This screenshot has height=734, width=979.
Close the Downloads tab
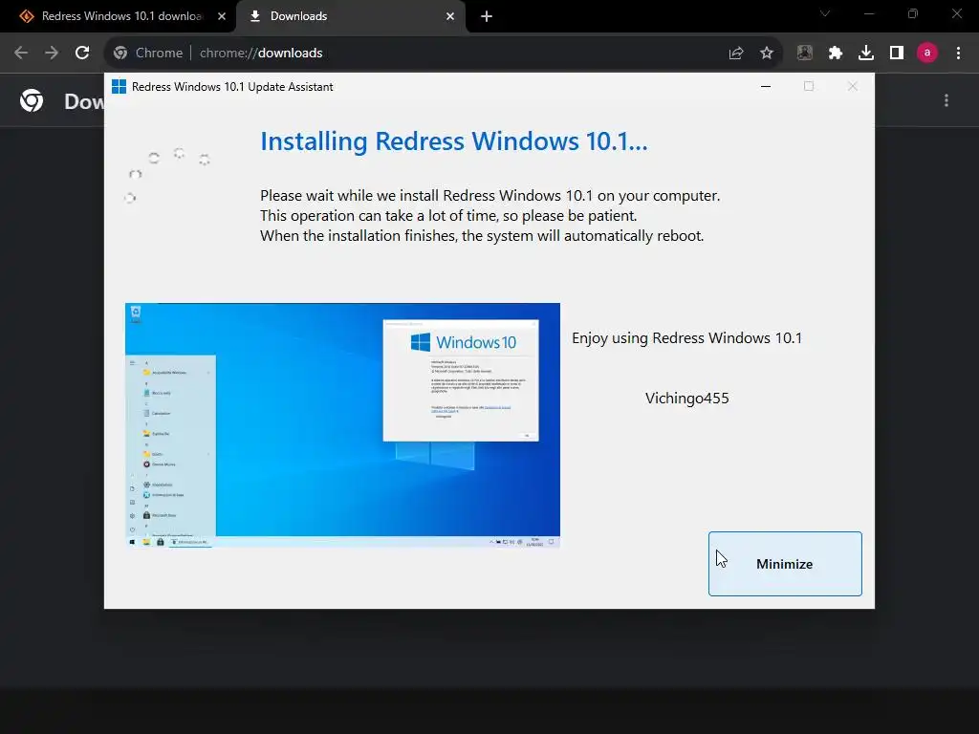pos(450,16)
